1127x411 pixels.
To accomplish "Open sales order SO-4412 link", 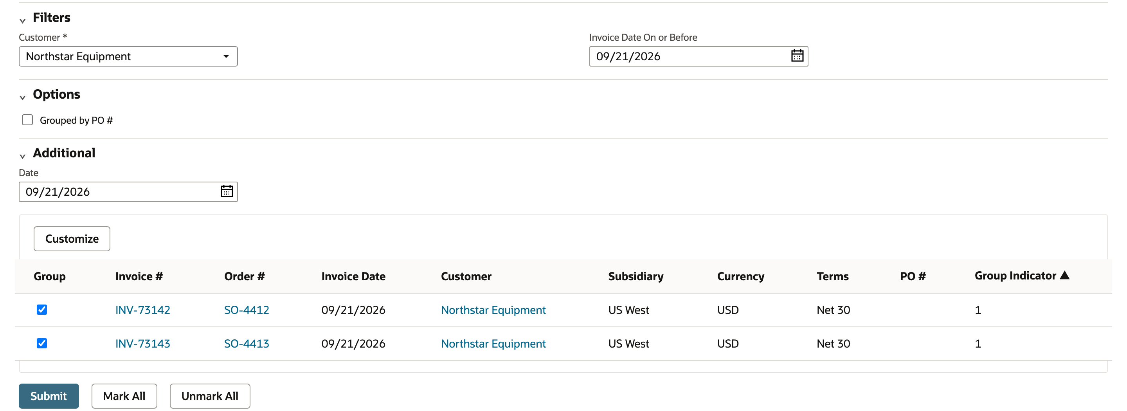I will [247, 310].
